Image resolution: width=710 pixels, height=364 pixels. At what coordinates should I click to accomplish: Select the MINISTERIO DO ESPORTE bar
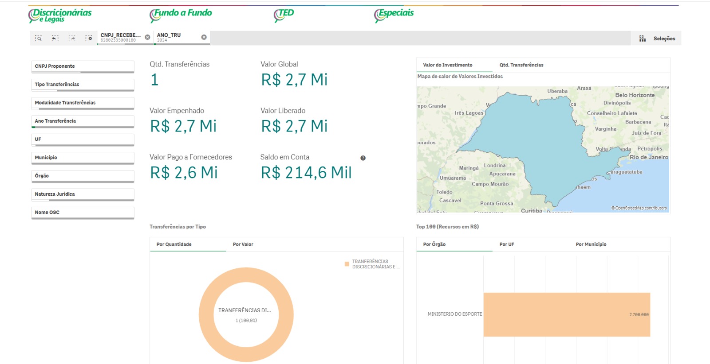[x=566, y=314]
